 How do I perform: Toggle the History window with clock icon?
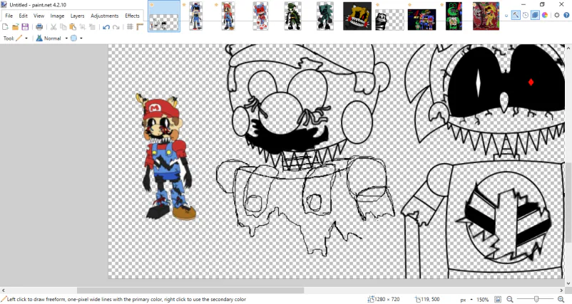pos(526,15)
